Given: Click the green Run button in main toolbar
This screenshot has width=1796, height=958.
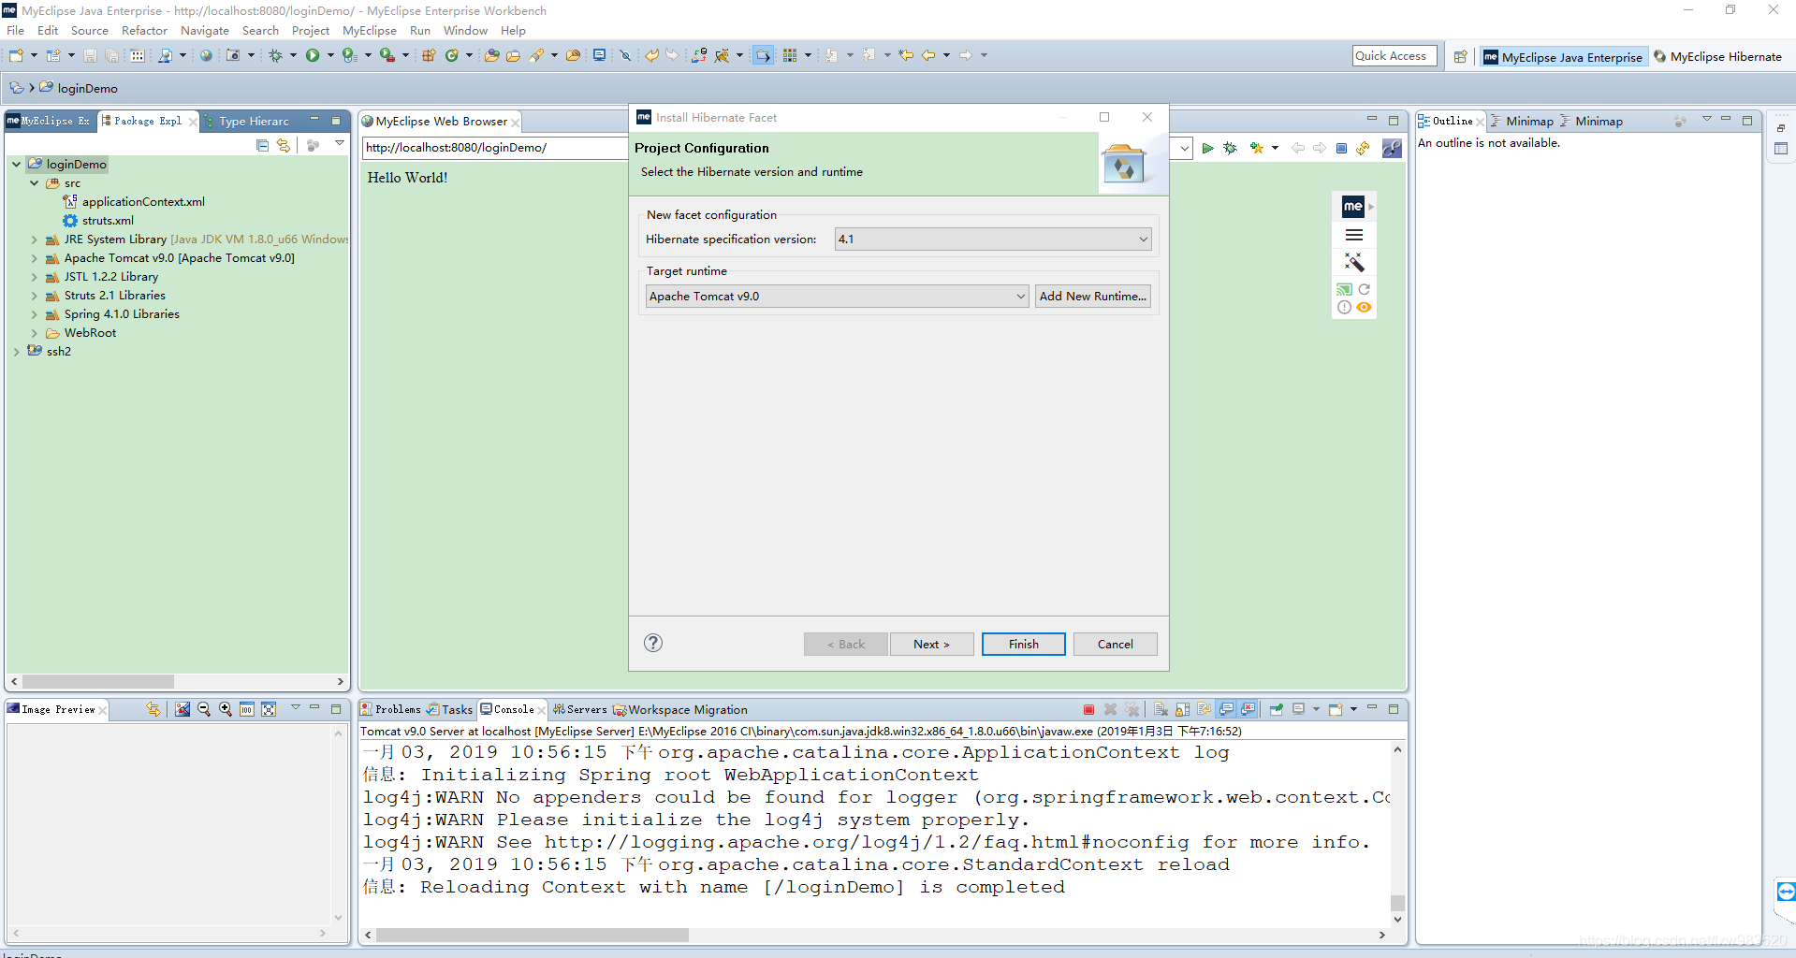Looking at the screenshot, I should click(x=313, y=55).
